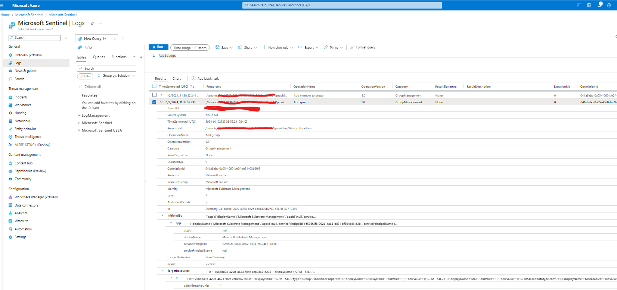
Task: Open the New alert rule dropdown
Action: 278,47
